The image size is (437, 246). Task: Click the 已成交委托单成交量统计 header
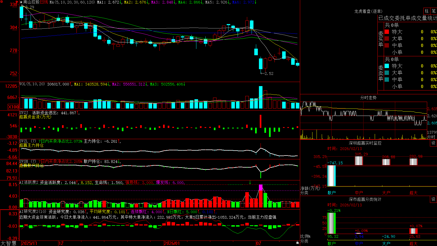pyautogui.click(x=408, y=18)
